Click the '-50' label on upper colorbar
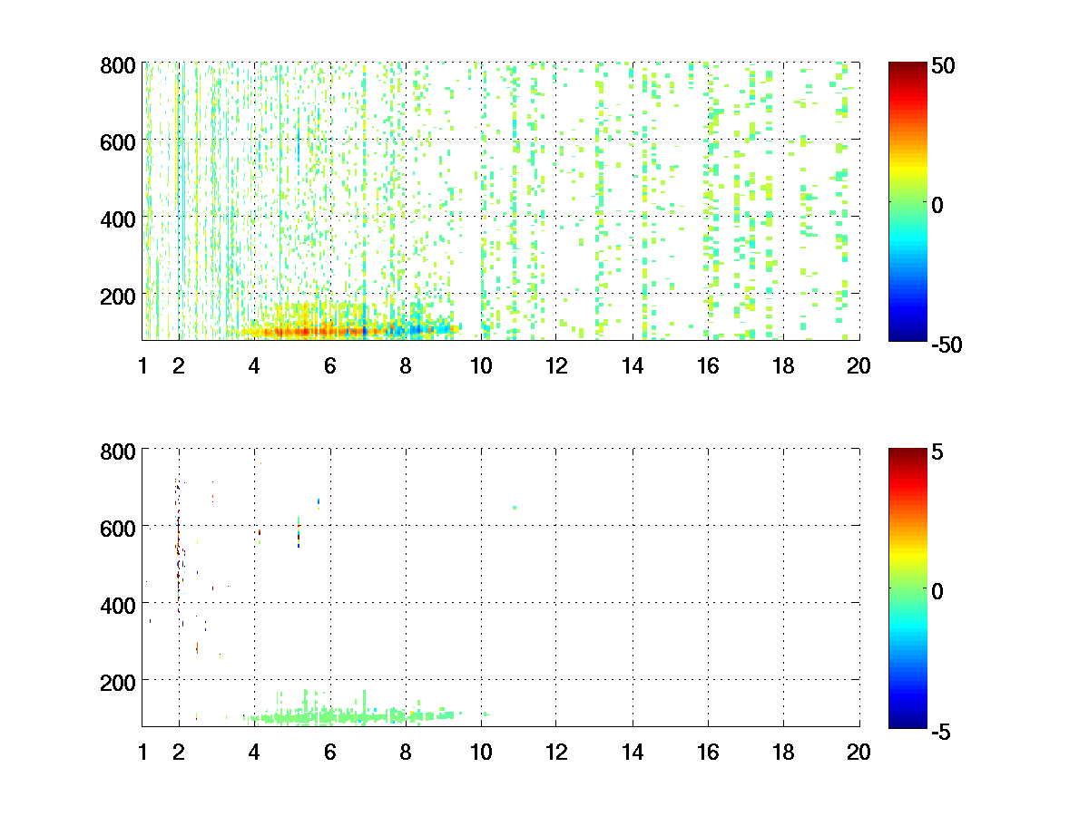Image resolution: width=1089 pixels, height=816 pixels. point(947,344)
